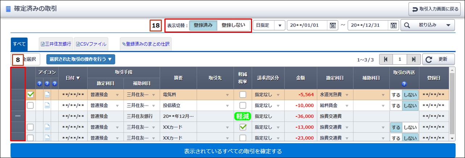Set 取引の再送 to する for the 電気料 row

tap(396, 95)
